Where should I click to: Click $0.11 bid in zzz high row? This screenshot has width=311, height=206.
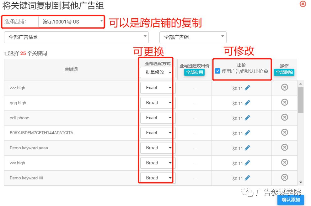(x=238, y=89)
